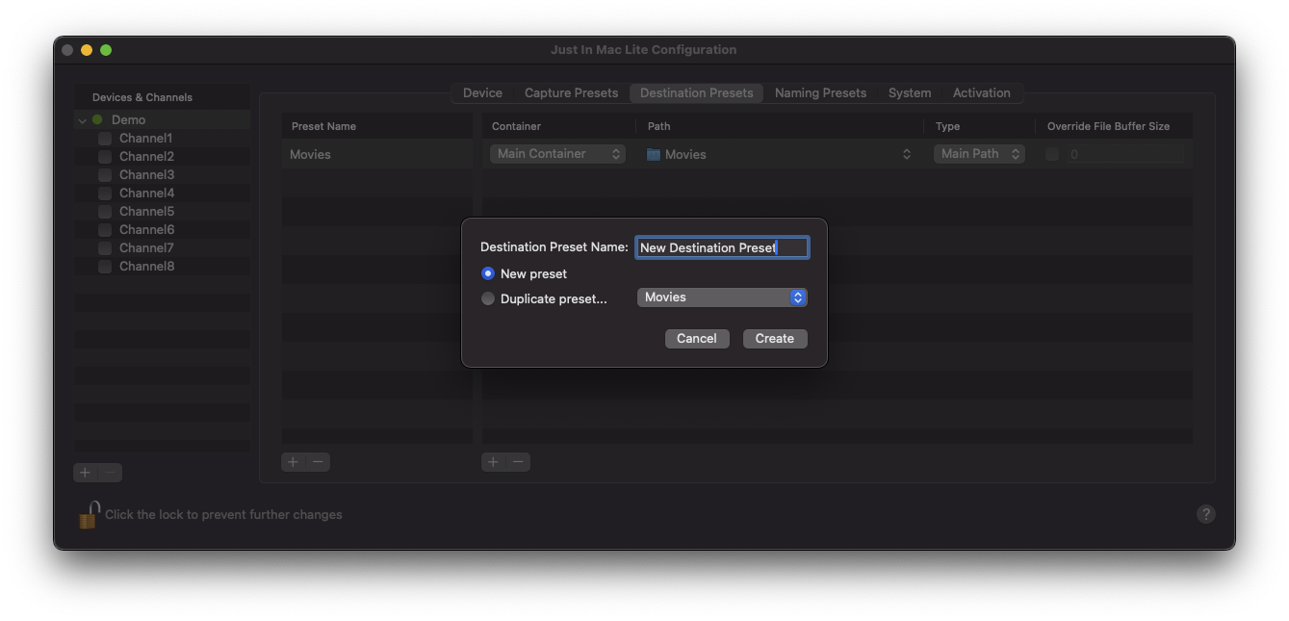Toggle the Channel2 checkbox
This screenshot has height=621, width=1289.
point(105,157)
